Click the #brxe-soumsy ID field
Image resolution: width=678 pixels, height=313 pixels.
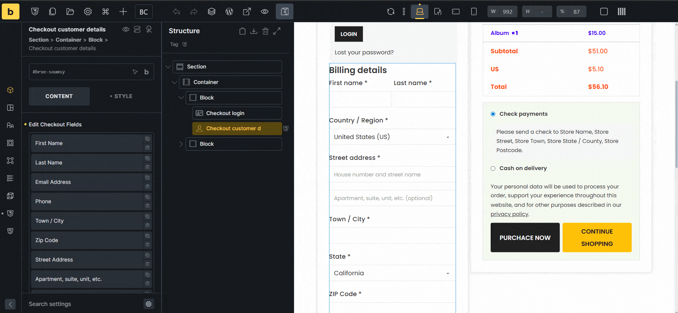(92, 72)
